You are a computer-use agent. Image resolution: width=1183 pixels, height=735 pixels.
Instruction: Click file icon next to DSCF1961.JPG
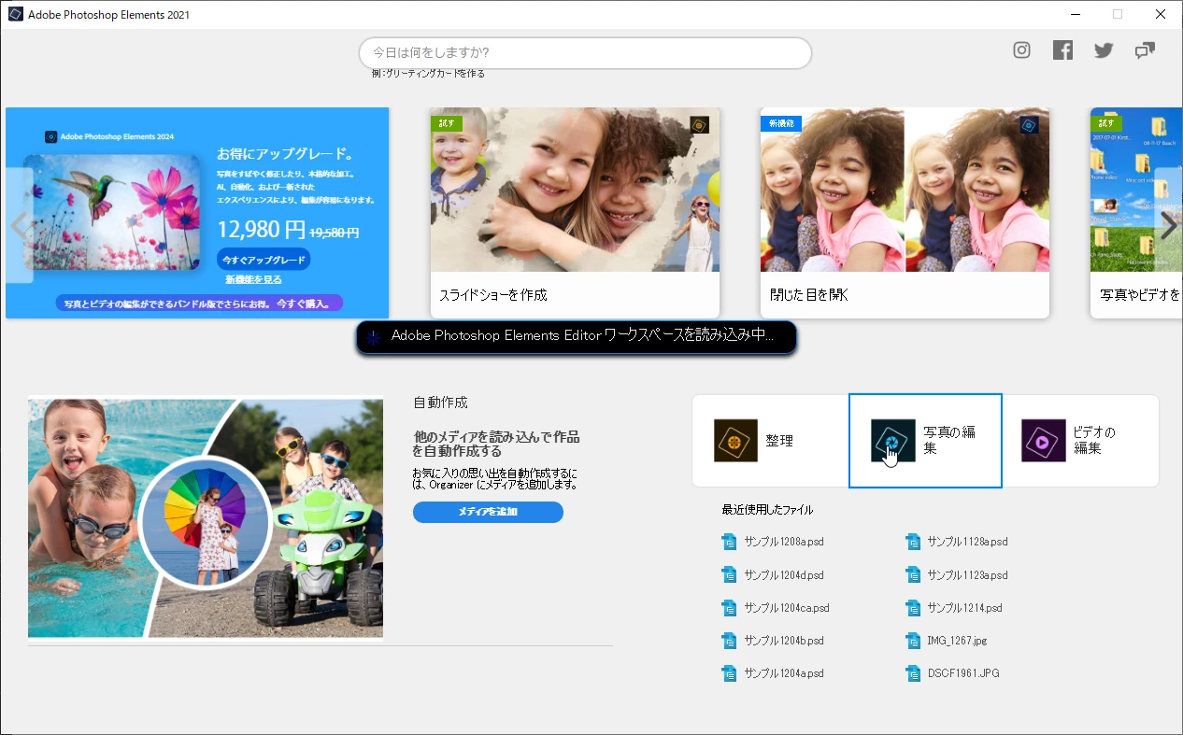[913, 673]
